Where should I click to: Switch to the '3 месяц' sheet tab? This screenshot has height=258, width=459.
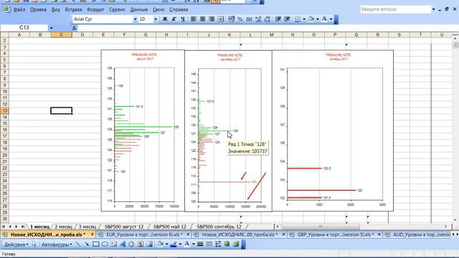click(87, 226)
